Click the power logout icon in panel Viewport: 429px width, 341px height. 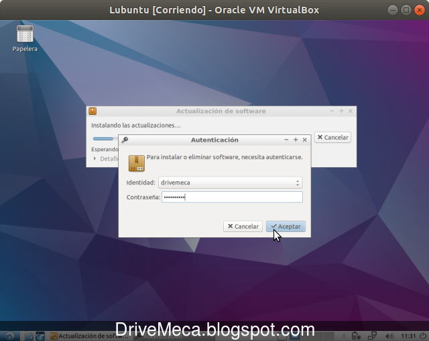pos(423,336)
